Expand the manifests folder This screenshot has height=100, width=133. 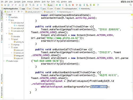(6, 17)
